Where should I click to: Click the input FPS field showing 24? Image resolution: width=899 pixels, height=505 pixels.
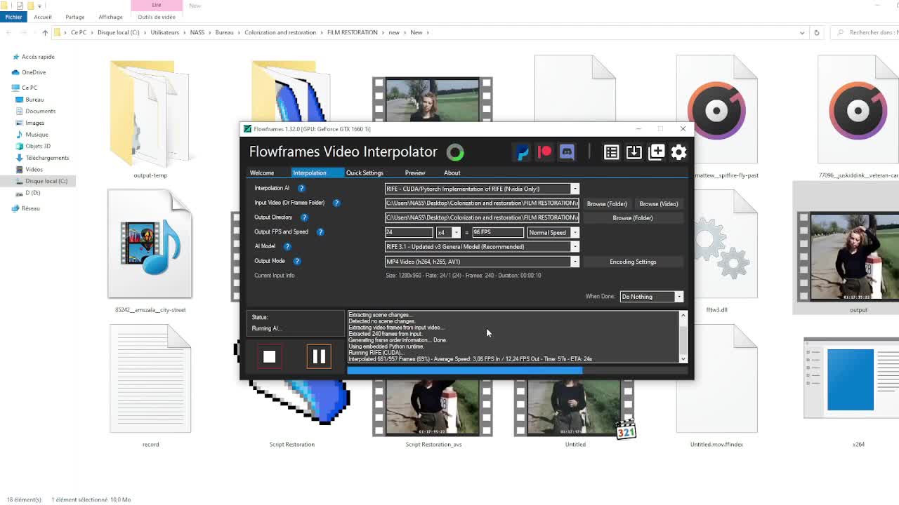coord(409,232)
